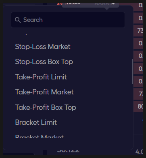Click the cut-off list item above Stop-Loss Market

click(x=26, y=34)
